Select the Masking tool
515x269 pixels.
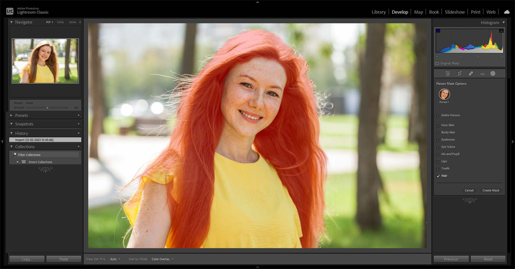click(493, 73)
